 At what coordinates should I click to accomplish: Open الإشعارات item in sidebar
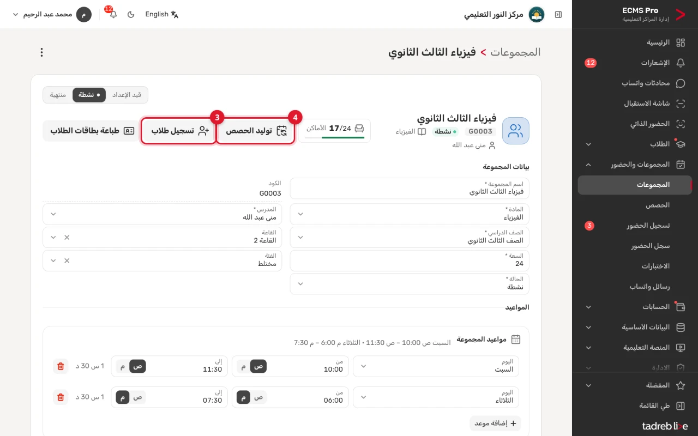coord(635,63)
